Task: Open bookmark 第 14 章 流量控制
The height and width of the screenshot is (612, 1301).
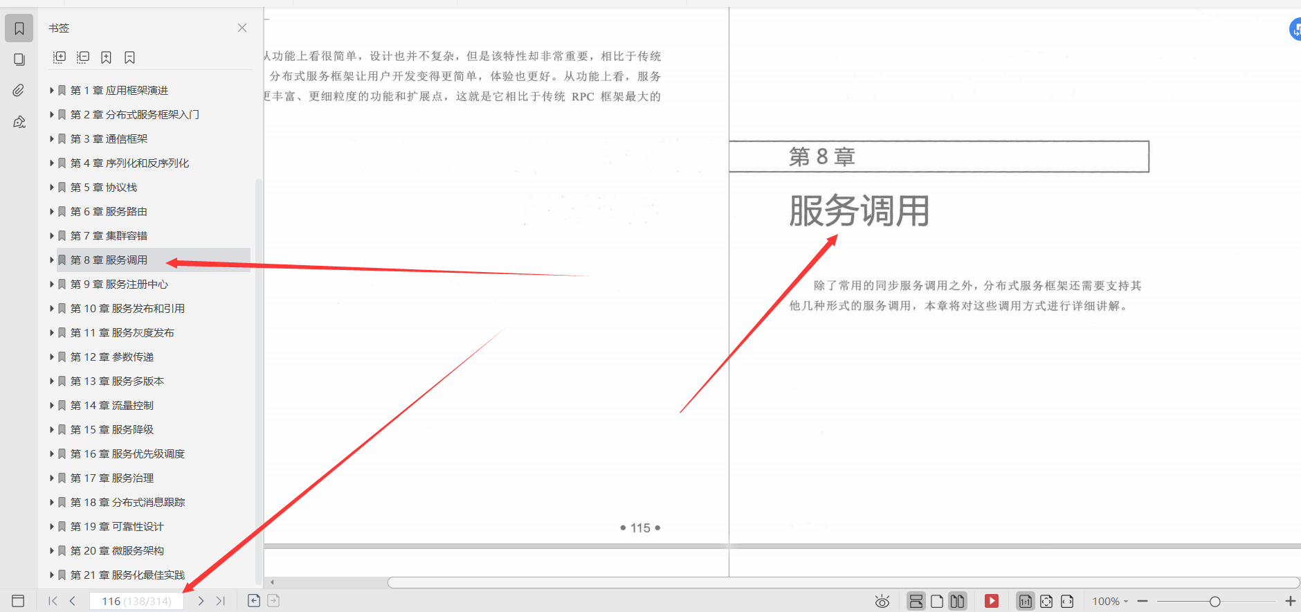Action: pos(112,406)
